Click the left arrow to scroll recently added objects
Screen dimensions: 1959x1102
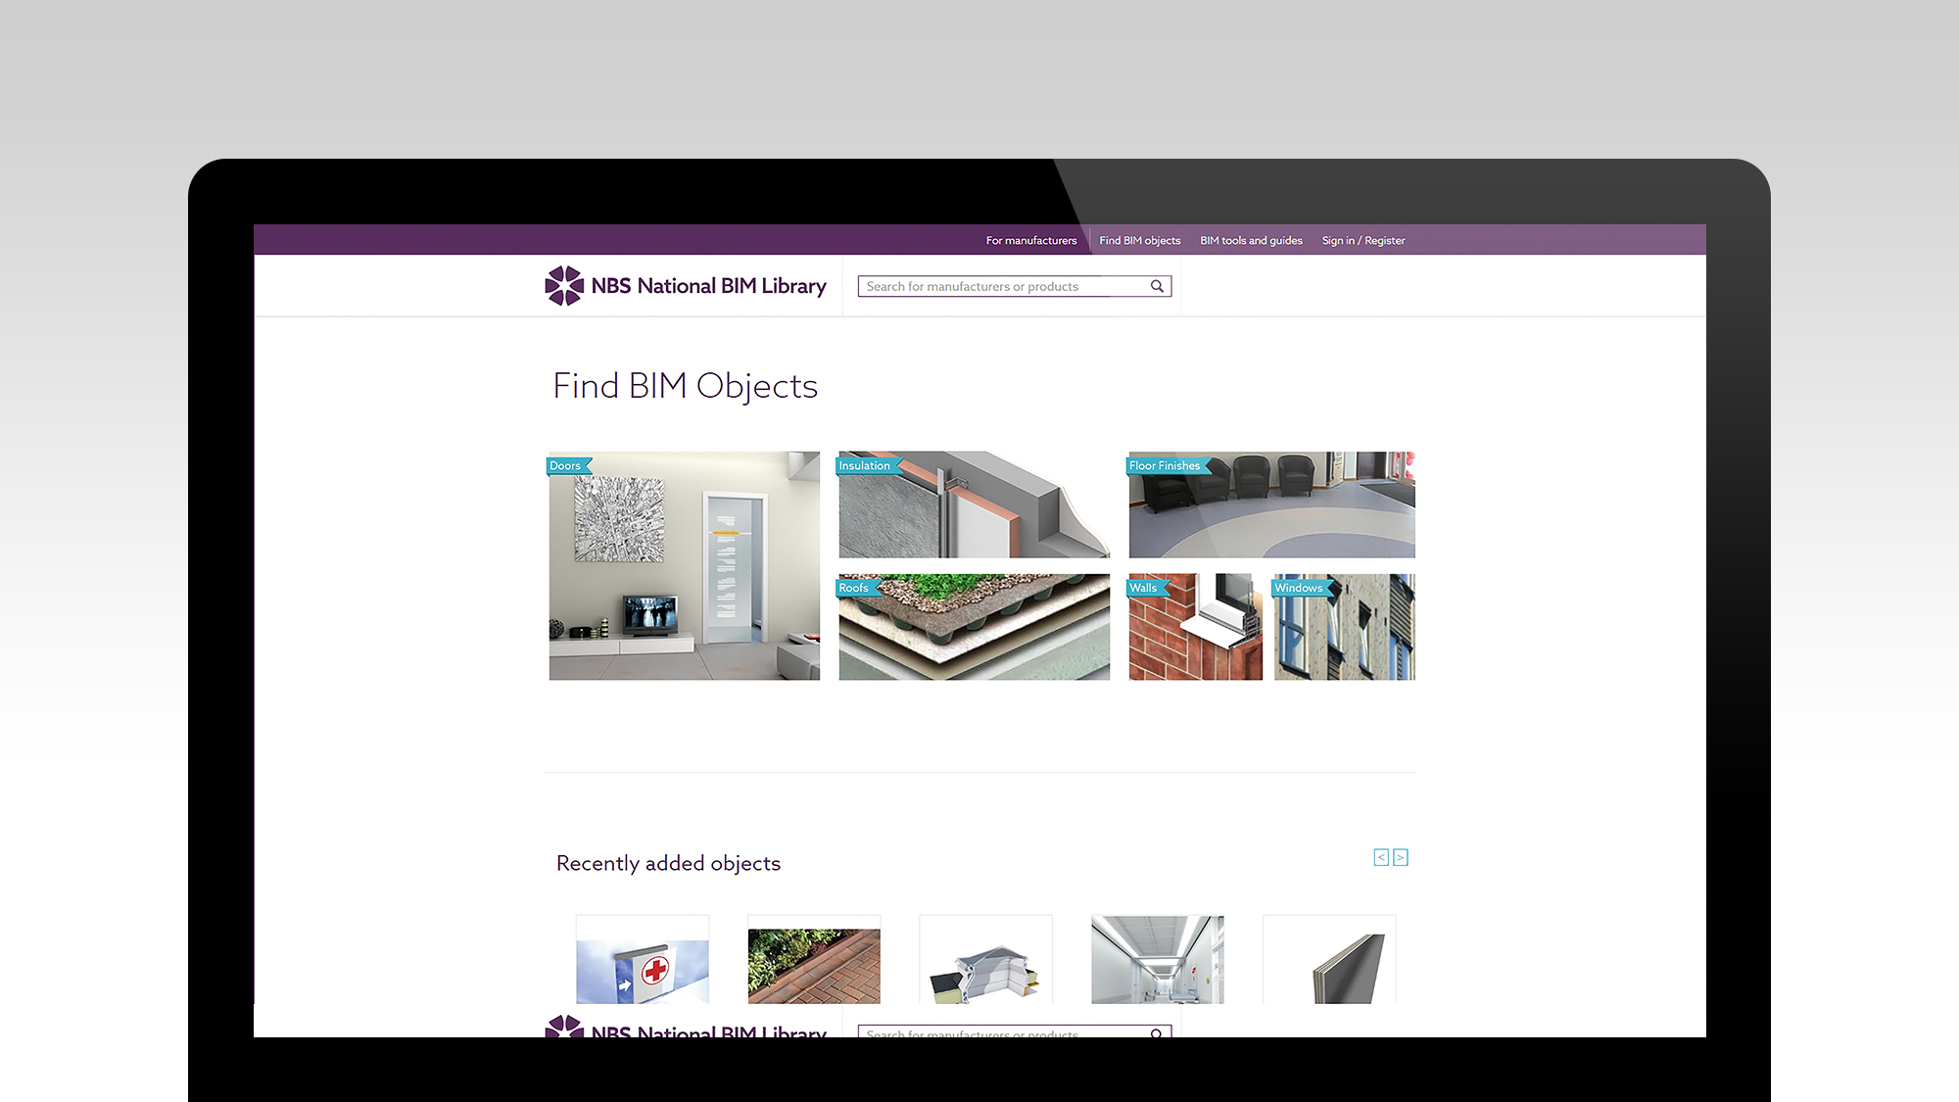(1380, 857)
